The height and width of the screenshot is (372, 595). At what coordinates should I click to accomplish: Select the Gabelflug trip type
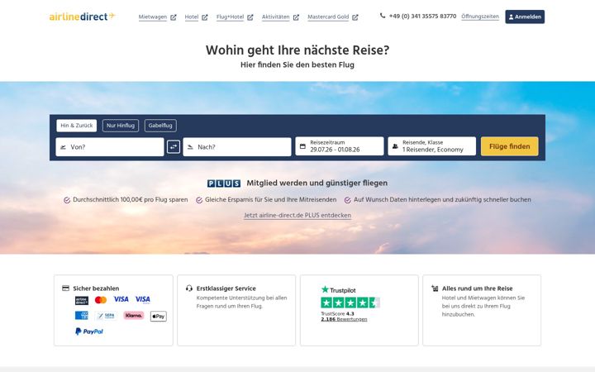160,126
